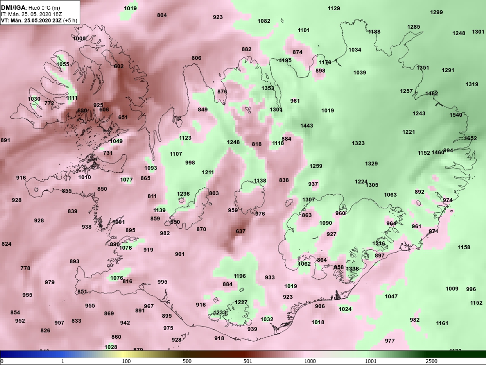
Task: Click the map value 1351
Action: tap(423, 68)
